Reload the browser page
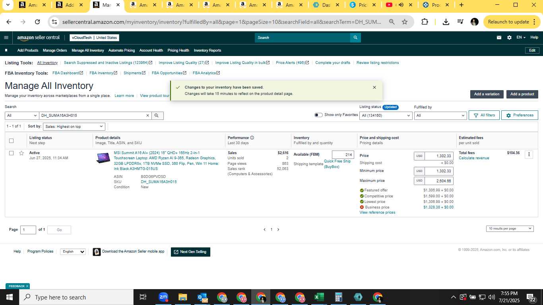The height and width of the screenshot is (305, 543). pos(37,22)
